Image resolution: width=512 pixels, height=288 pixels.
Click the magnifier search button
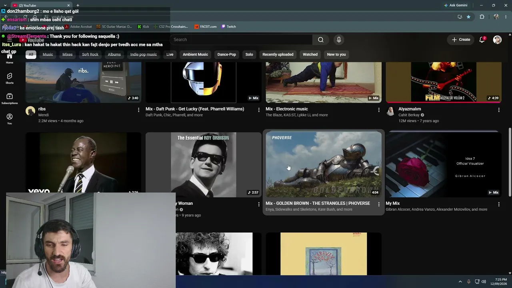[321, 40]
